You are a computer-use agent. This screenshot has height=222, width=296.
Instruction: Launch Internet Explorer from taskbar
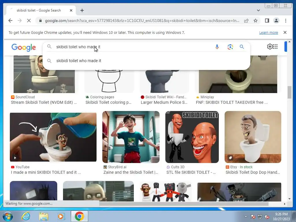[26, 216]
